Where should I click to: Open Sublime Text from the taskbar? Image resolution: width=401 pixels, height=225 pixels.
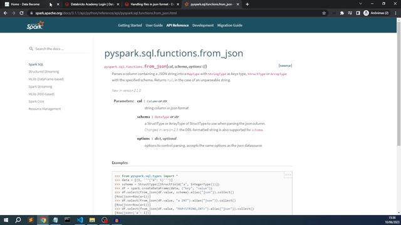pyautogui.click(x=31, y=220)
